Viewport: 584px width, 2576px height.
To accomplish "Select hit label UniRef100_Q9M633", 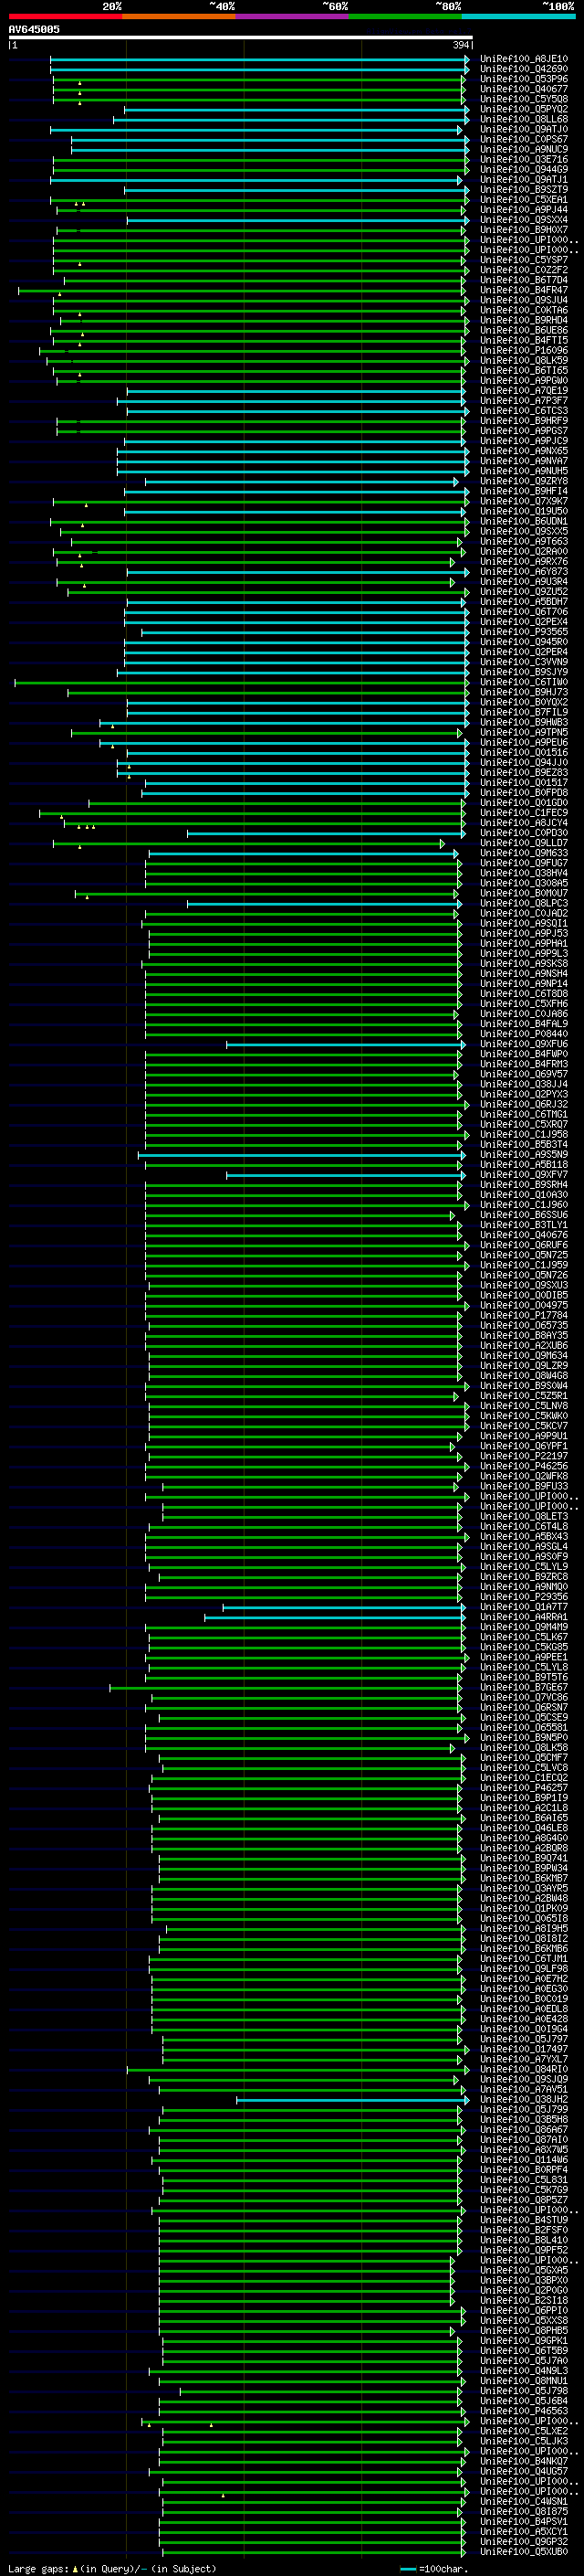I will [524, 853].
